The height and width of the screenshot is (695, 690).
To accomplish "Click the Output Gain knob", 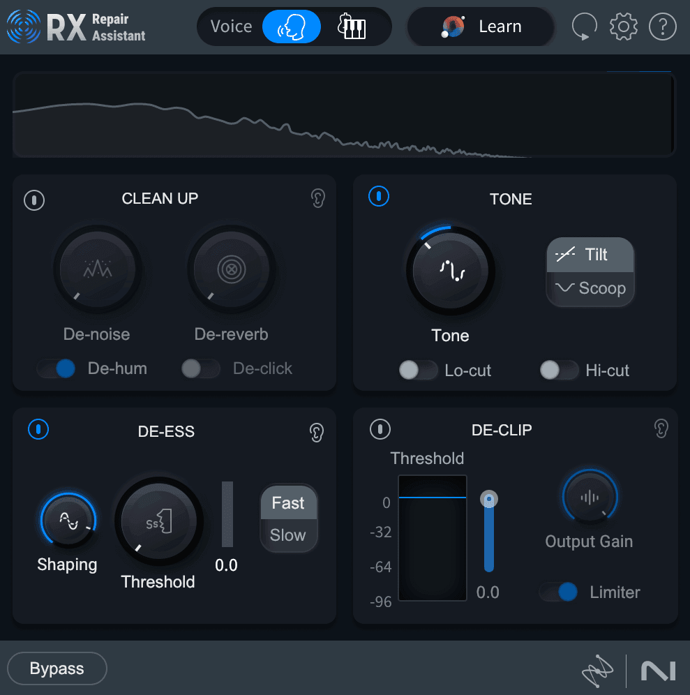I will (590, 497).
